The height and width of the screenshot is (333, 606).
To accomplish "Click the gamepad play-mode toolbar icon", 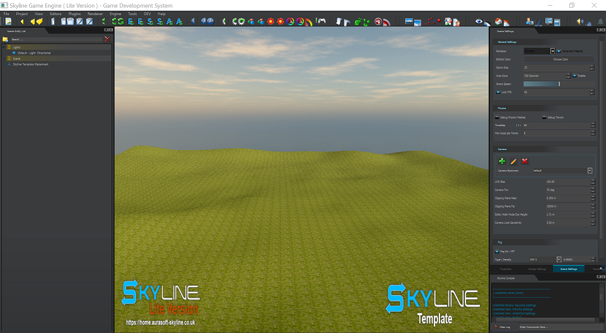I will (320, 21).
